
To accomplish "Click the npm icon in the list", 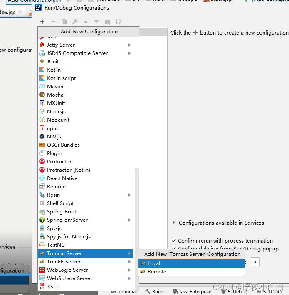I will pyautogui.click(x=42, y=128).
